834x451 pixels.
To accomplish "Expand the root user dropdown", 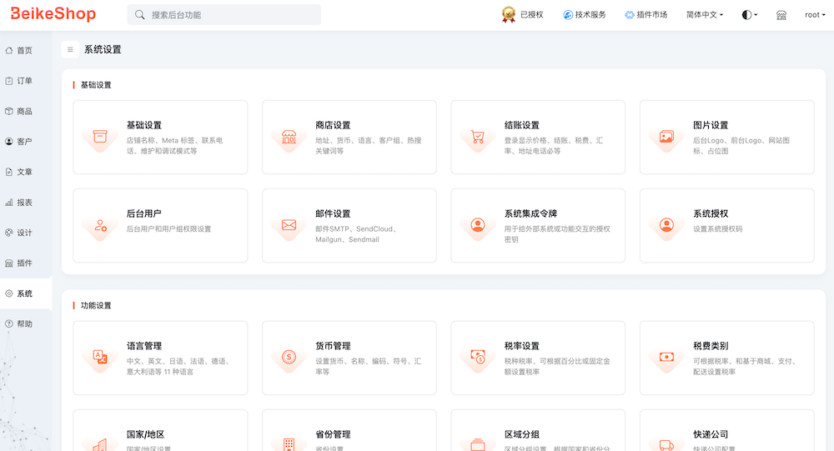I will [x=815, y=15].
